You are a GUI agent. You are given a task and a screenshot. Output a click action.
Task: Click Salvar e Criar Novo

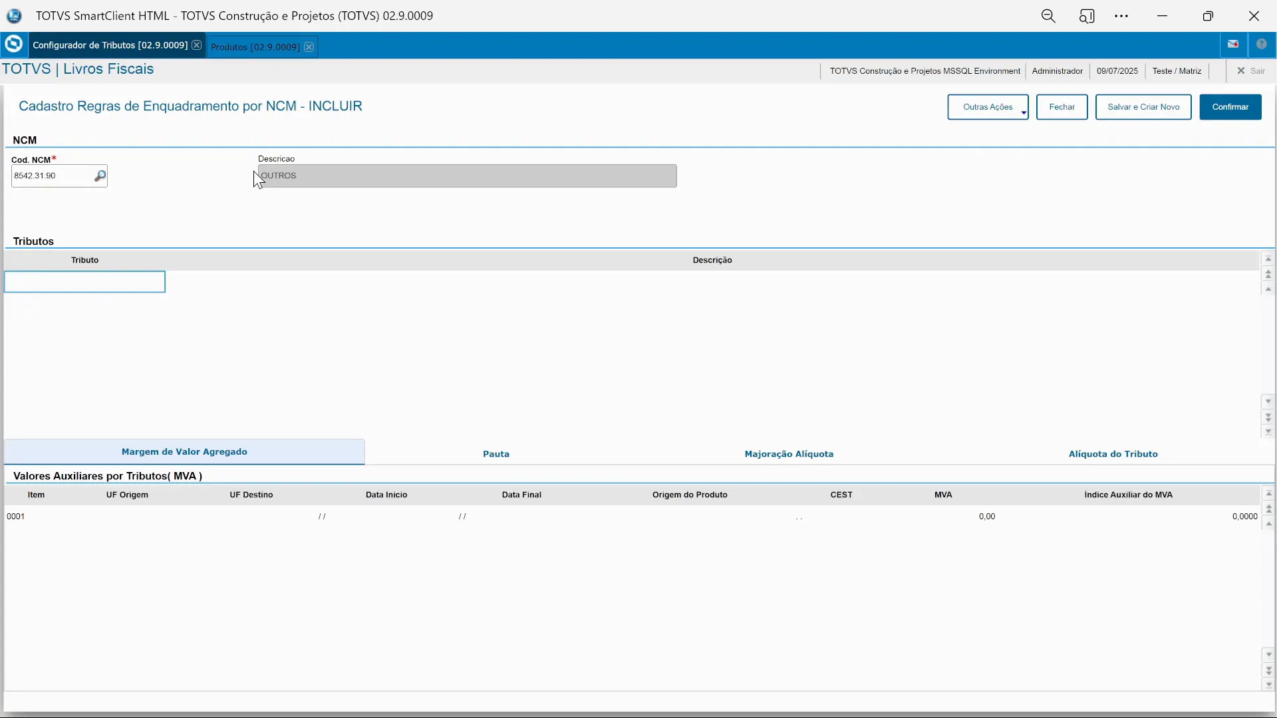point(1143,107)
